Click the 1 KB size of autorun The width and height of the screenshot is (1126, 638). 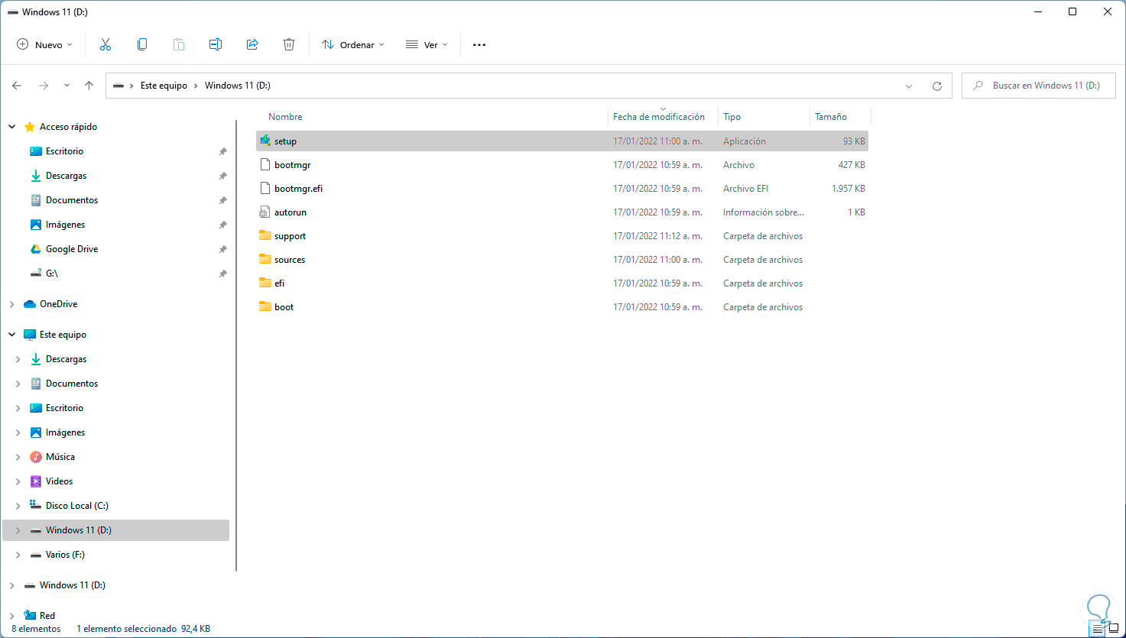pyautogui.click(x=856, y=212)
